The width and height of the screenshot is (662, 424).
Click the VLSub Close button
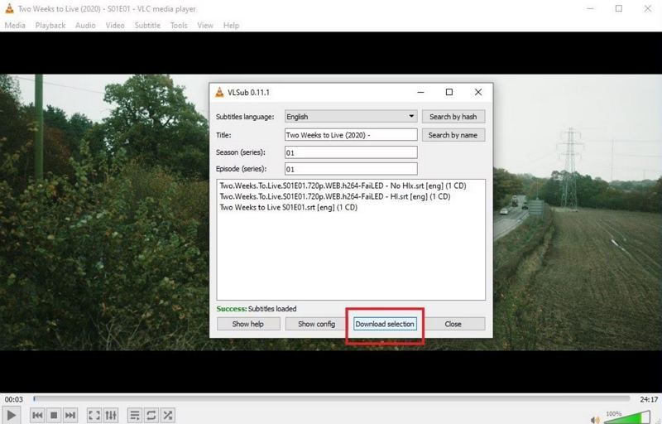coord(453,324)
